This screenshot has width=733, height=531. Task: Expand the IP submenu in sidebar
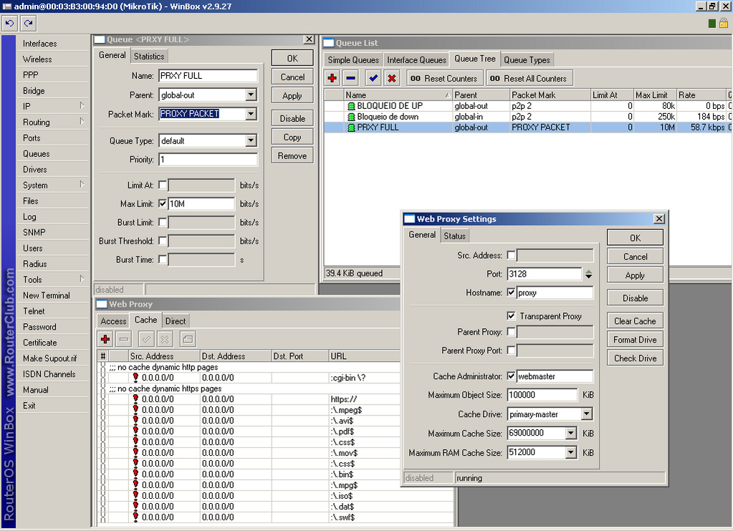pos(82,106)
